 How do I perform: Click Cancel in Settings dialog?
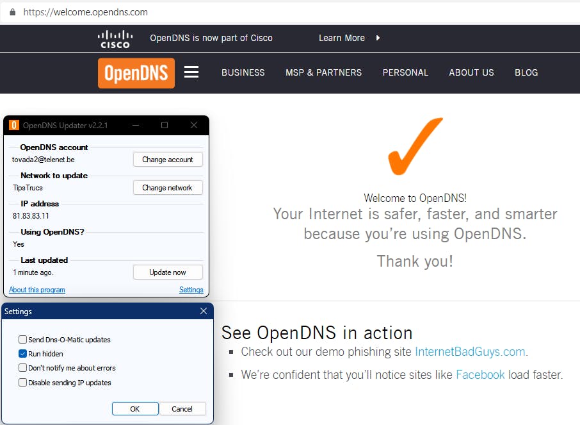[x=182, y=409]
